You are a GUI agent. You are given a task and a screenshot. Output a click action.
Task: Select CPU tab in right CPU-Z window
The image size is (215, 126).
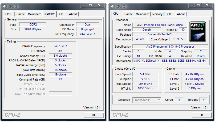point(117,14)
